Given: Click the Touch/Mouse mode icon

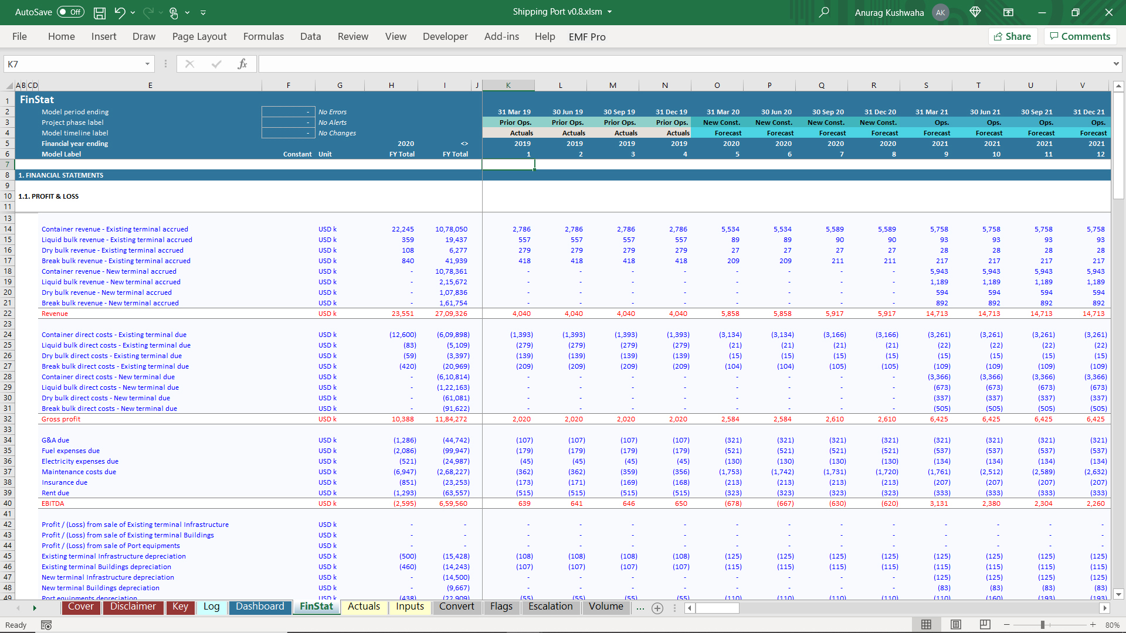Looking at the screenshot, I should pos(174,12).
